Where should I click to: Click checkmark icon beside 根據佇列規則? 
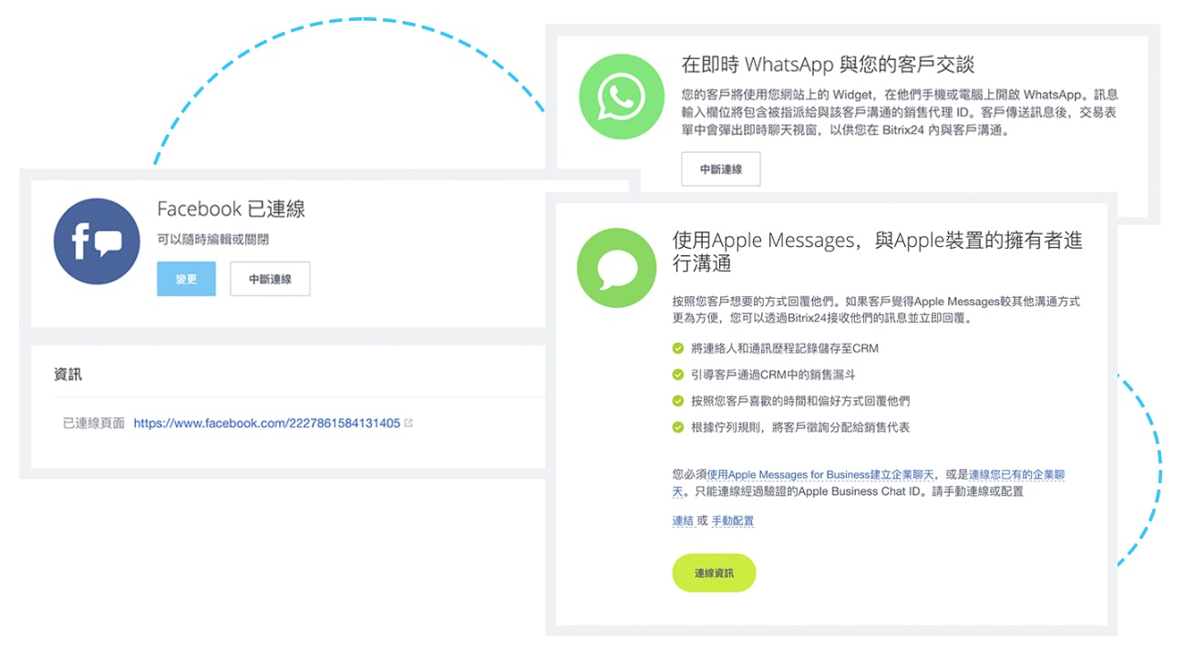(x=678, y=426)
